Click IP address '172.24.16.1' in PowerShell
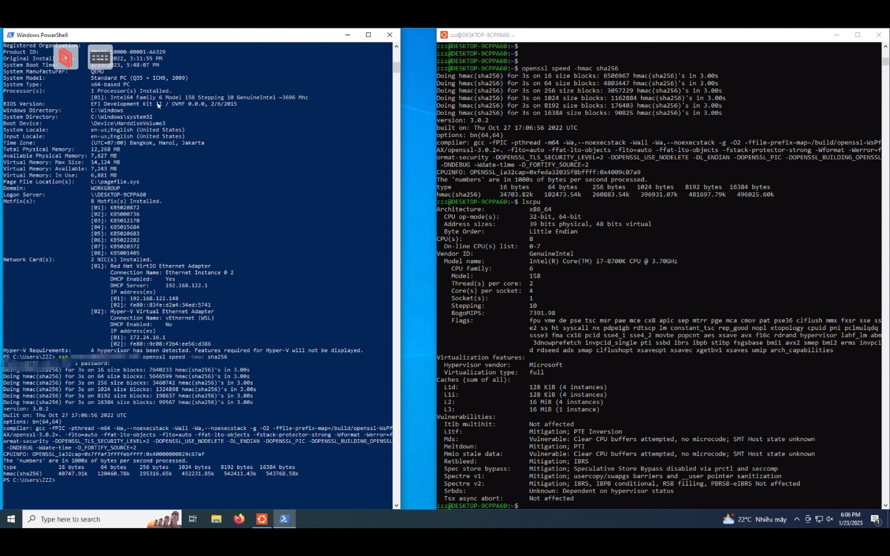This screenshot has width=890, height=556. click(x=148, y=338)
